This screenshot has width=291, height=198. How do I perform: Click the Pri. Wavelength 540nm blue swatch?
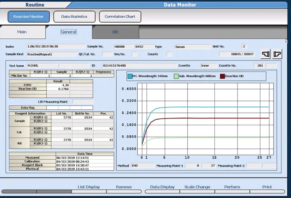pyautogui.click(x=130, y=76)
